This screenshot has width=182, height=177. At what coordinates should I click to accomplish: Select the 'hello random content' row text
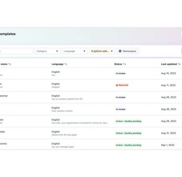click(62, 111)
